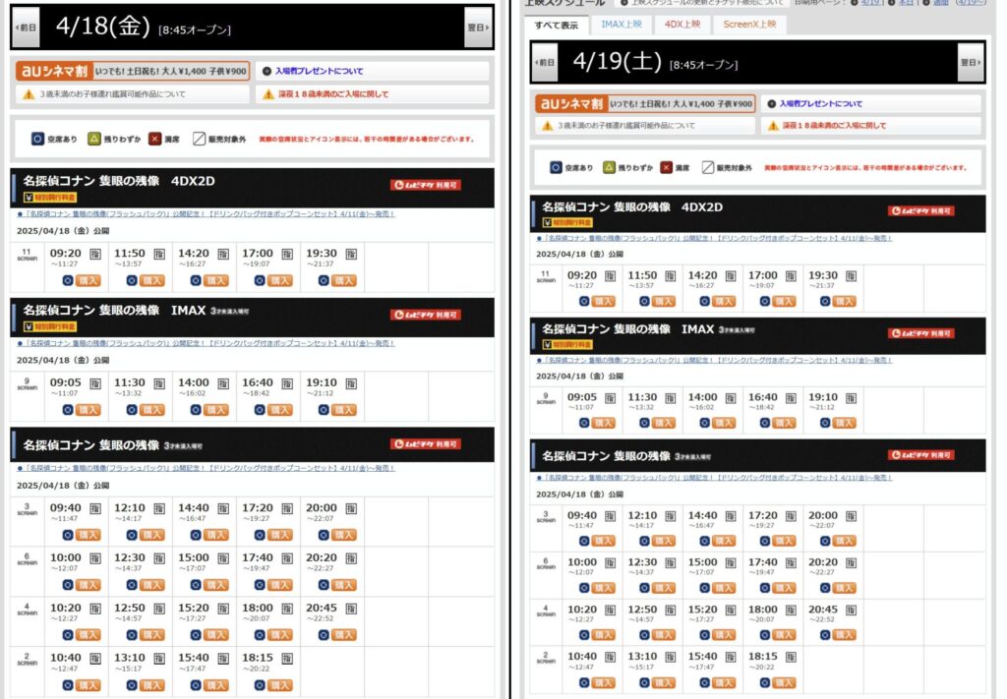
Task: On 4/19, click seat map icon beside 14:00
Action: [x=731, y=398]
